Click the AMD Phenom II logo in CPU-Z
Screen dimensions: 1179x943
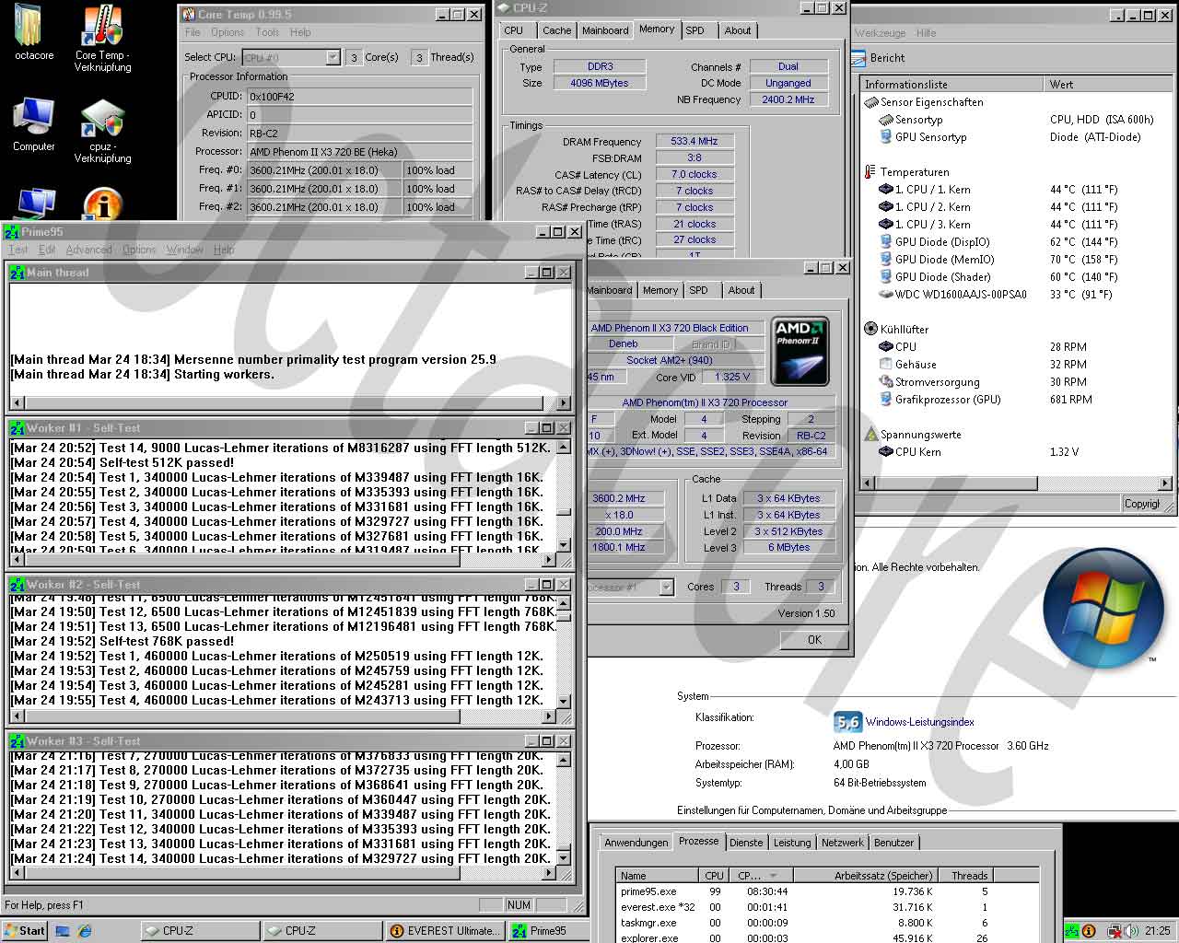[x=800, y=352]
